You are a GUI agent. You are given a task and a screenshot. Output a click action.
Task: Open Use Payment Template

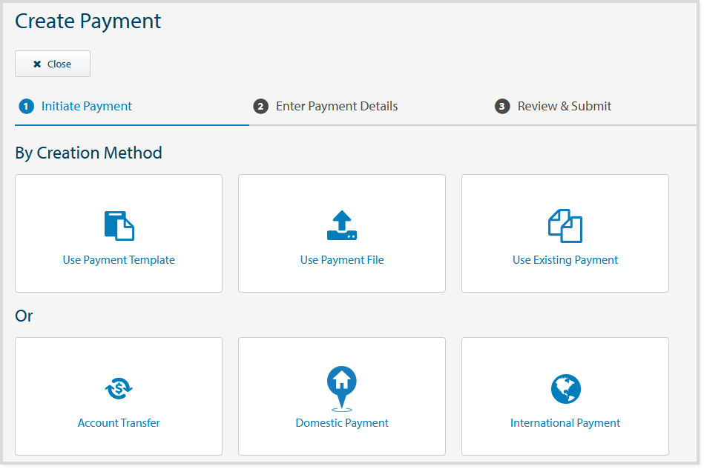coord(119,233)
